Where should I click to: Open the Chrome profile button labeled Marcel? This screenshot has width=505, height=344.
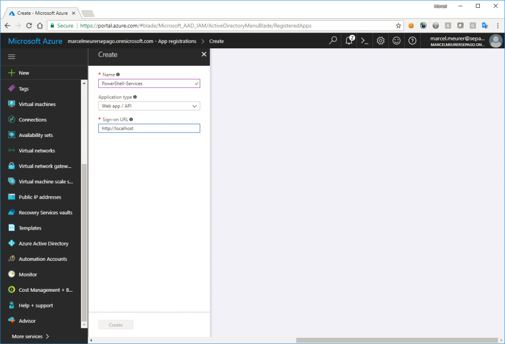pos(440,6)
